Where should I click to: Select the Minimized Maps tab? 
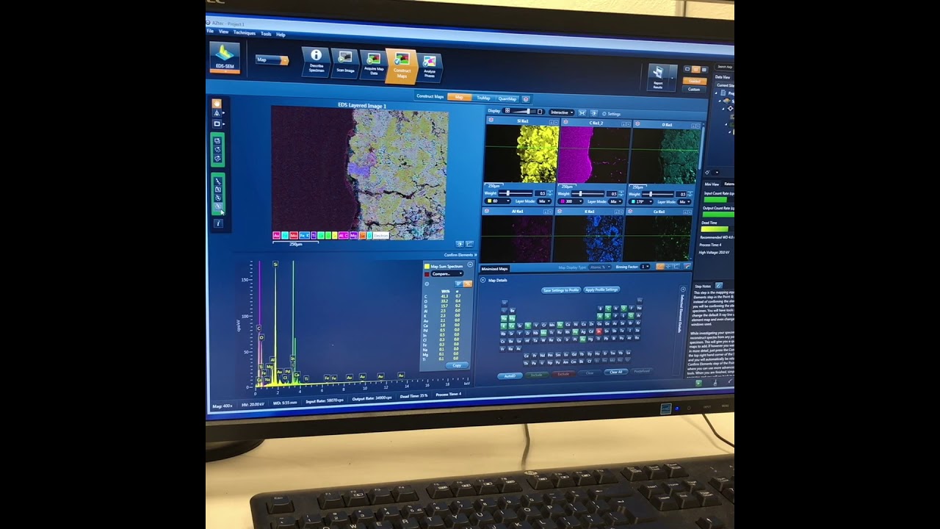[x=494, y=269]
